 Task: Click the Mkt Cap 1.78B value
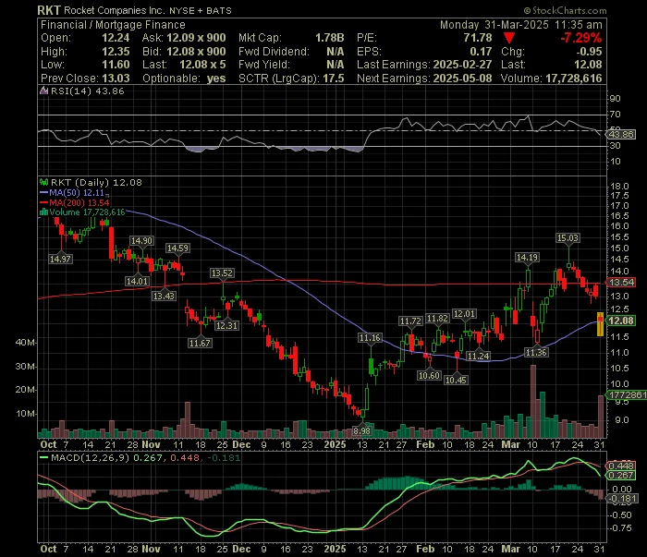click(330, 38)
